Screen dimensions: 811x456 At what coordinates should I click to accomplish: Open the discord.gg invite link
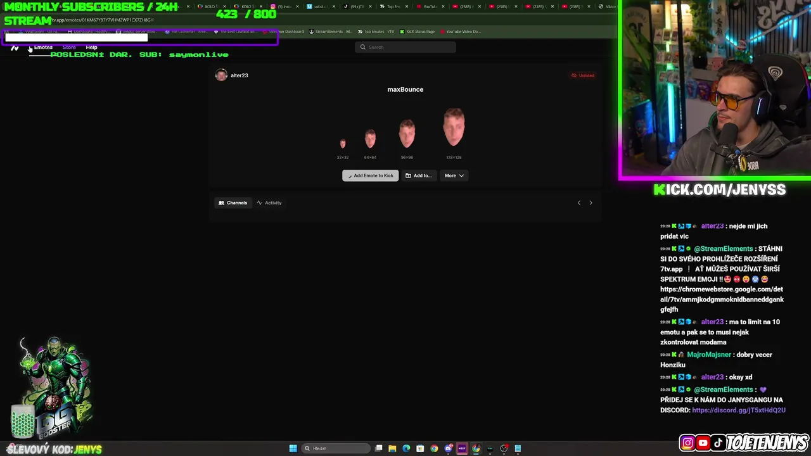(739, 410)
